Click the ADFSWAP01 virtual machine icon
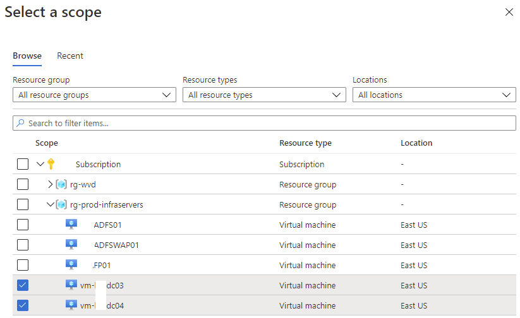 pyautogui.click(x=71, y=244)
